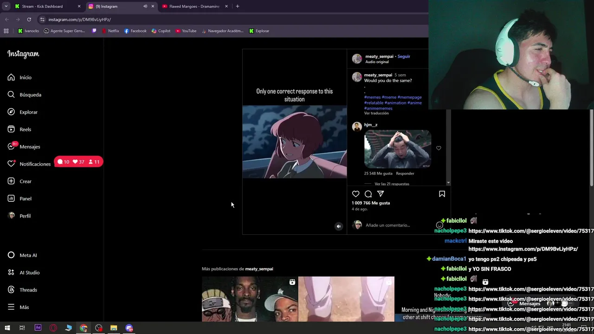Open Windows Start menu

coord(7,328)
